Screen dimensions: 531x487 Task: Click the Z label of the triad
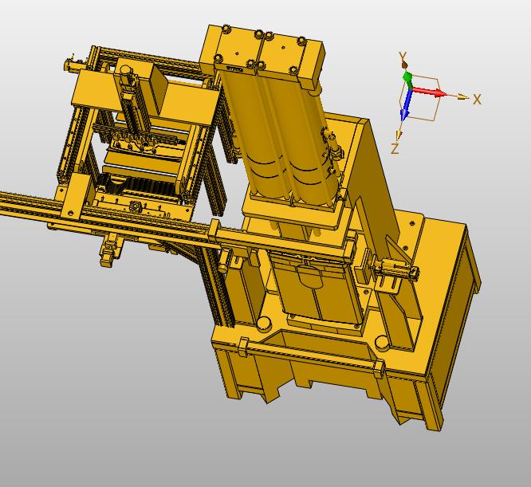point(394,148)
